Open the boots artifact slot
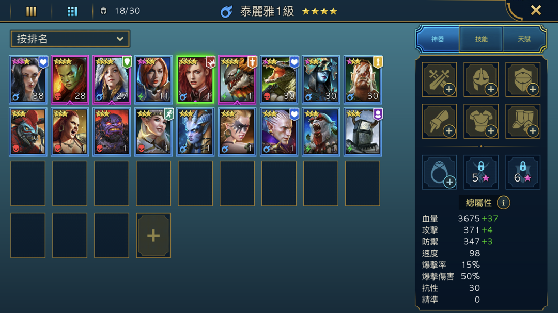Image resolution: width=558 pixels, height=313 pixels. (x=523, y=121)
